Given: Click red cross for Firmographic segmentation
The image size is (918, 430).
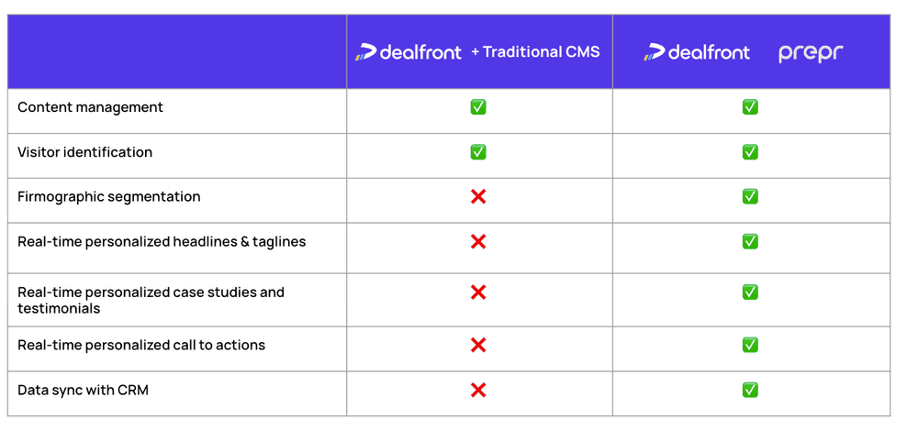Looking at the screenshot, I should pyautogui.click(x=478, y=196).
